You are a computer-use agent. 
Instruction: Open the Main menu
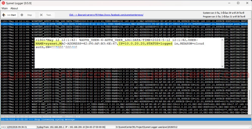pyautogui.click(x=5, y=8)
